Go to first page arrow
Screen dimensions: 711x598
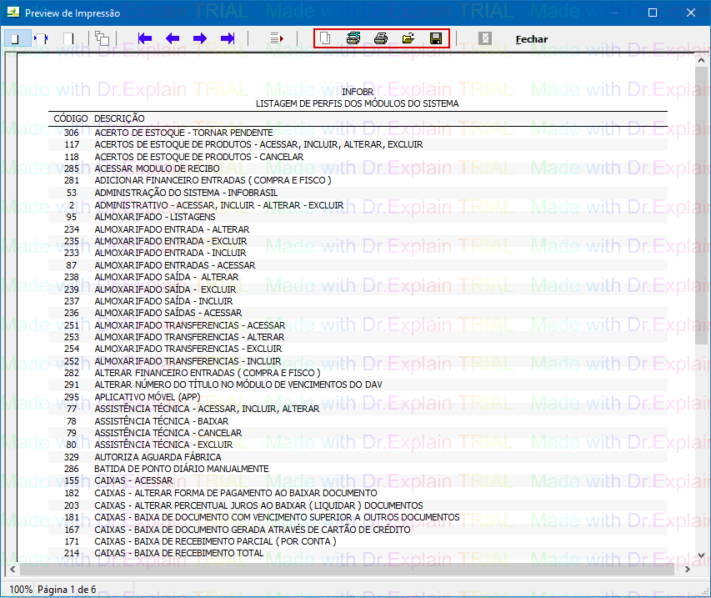tap(145, 38)
